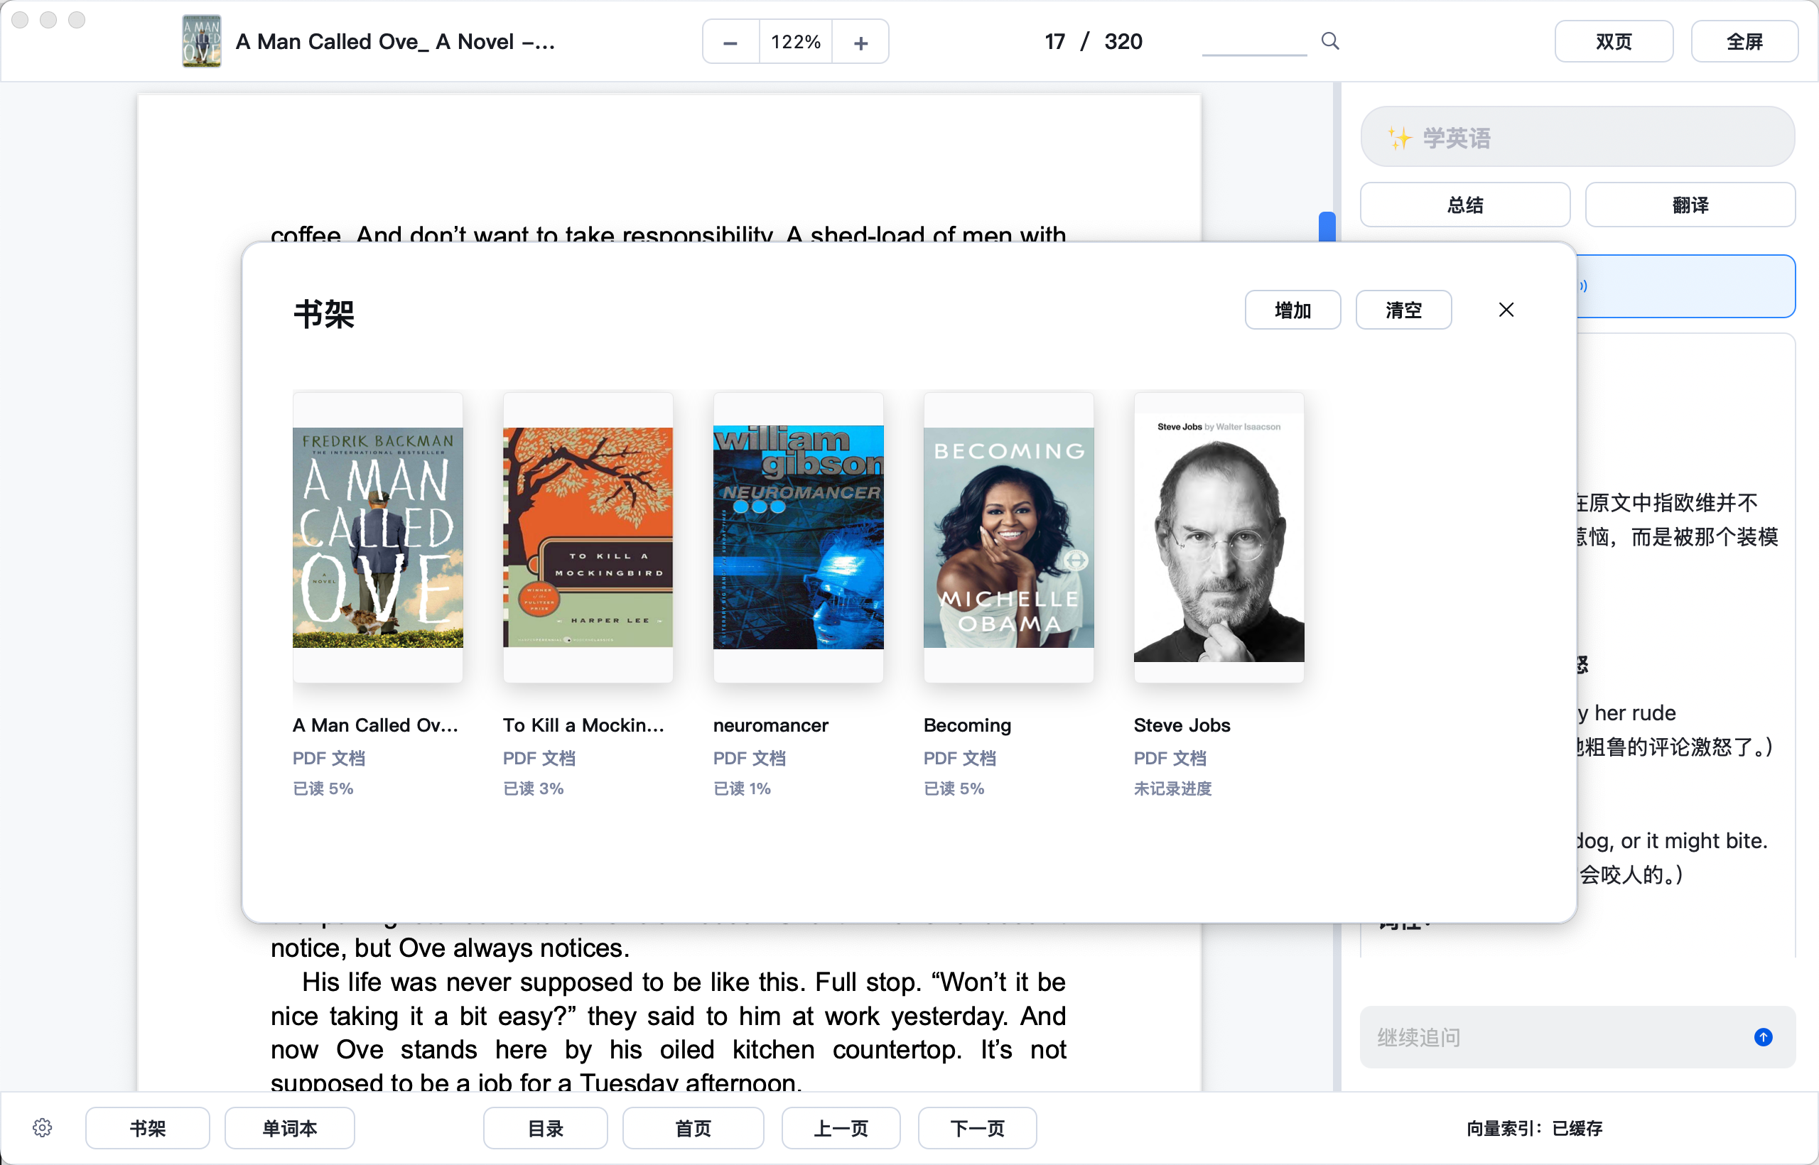Open the Neuromancer book cover
Screen dimensions: 1819x1165
coord(798,537)
